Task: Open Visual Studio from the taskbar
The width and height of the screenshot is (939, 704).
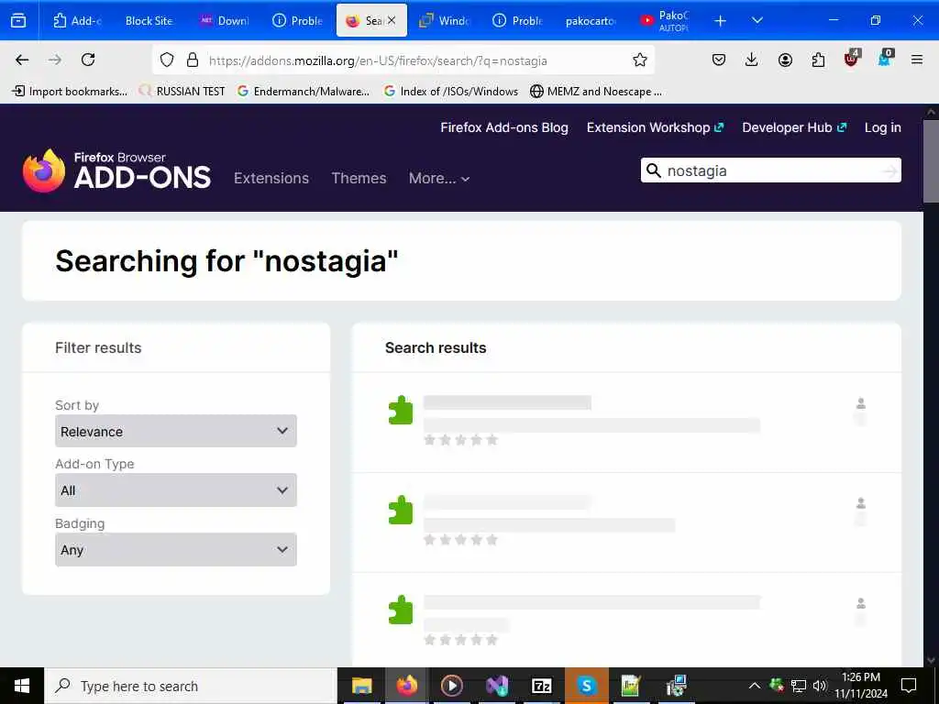Action: (497, 686)
